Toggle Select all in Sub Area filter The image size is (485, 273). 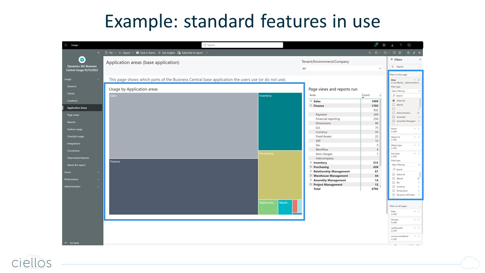(394, 174)
